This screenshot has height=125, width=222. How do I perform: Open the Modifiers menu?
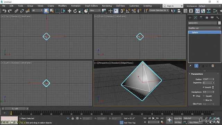(x=62, y=6)
